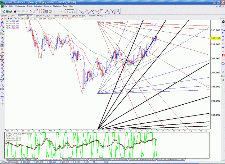
Task: Select the blue triangle drawing tool
Action: [2, 37]
